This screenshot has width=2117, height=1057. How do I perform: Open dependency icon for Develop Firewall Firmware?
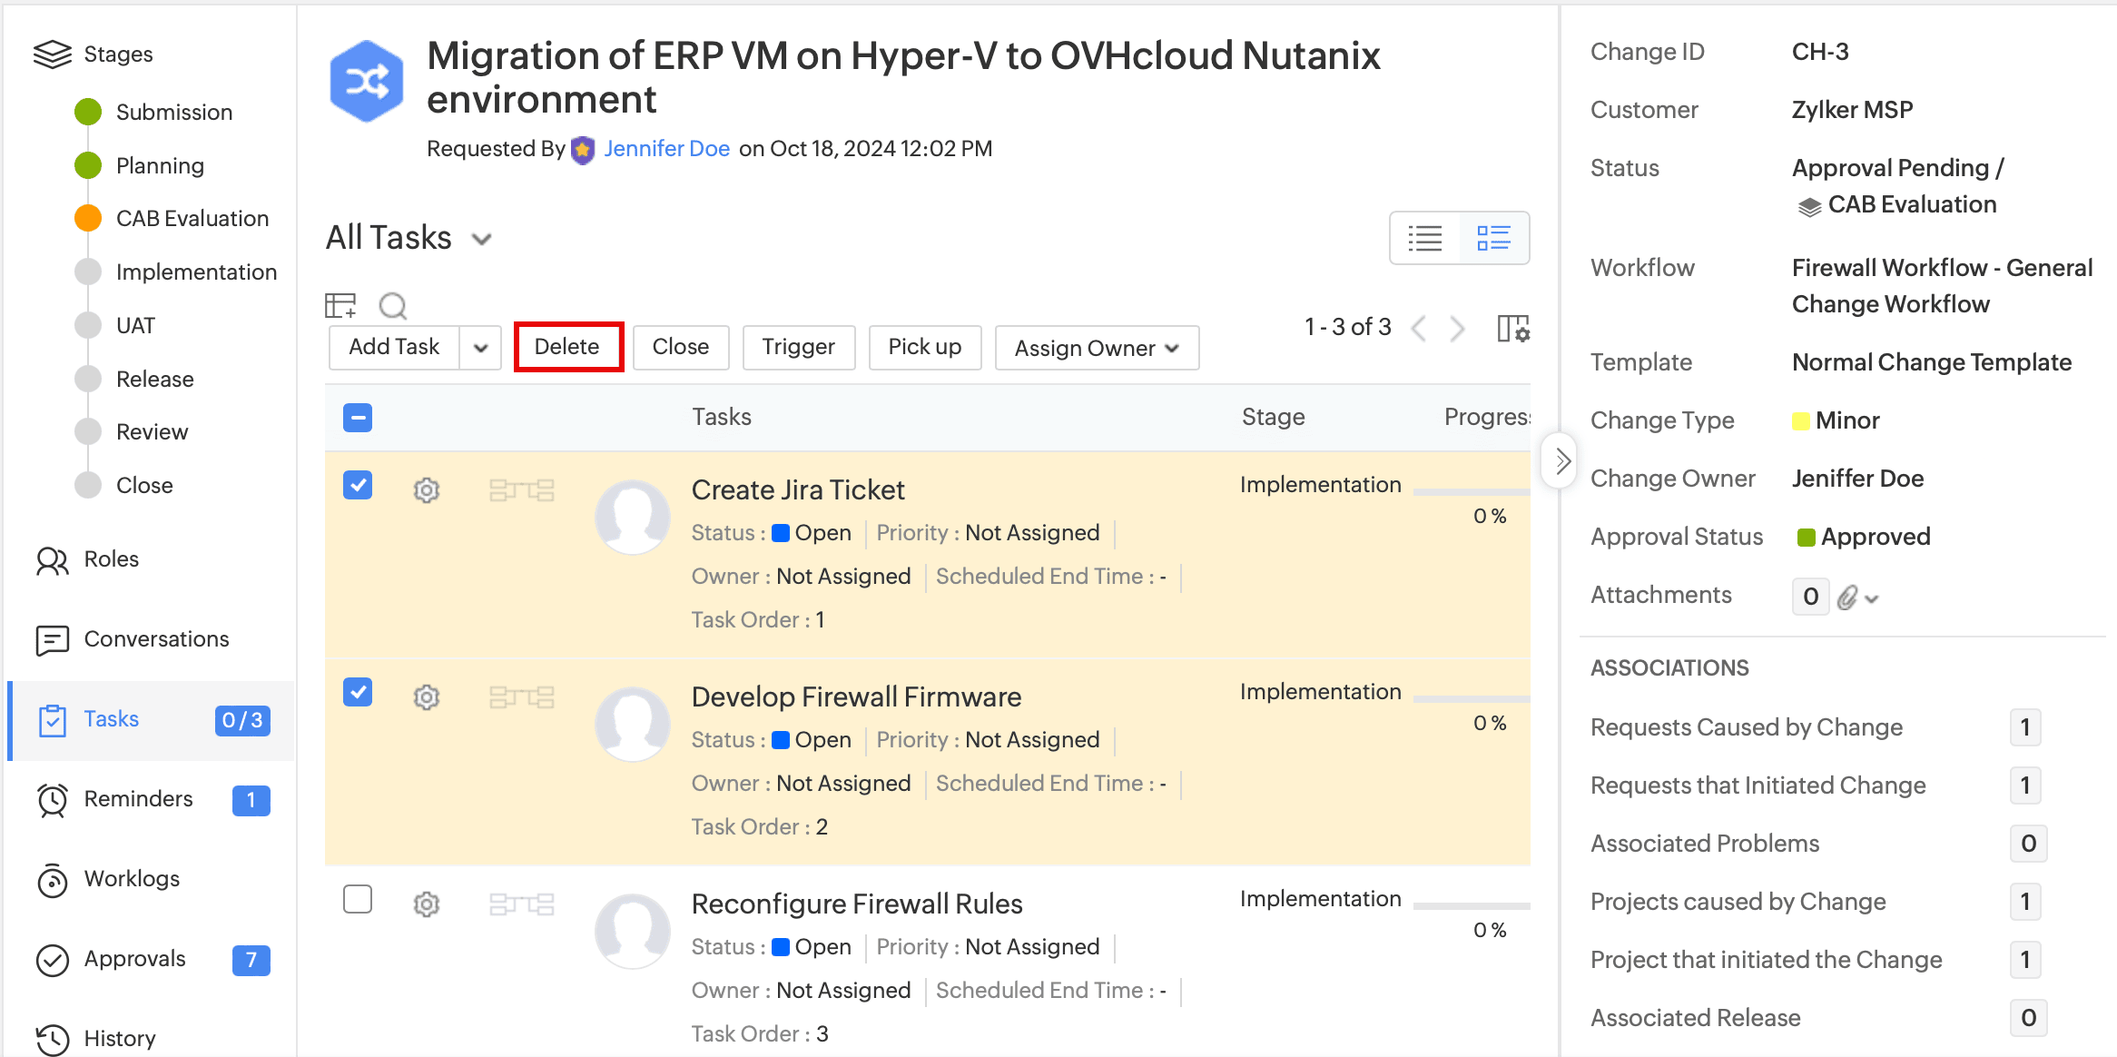tap(521, 697)
